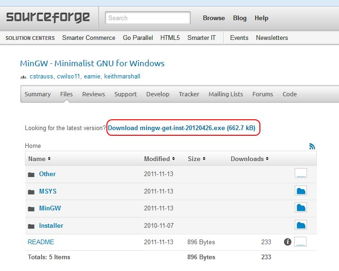Open the Smarter IT solution center
339x271 pixels.
coord(202,38)
